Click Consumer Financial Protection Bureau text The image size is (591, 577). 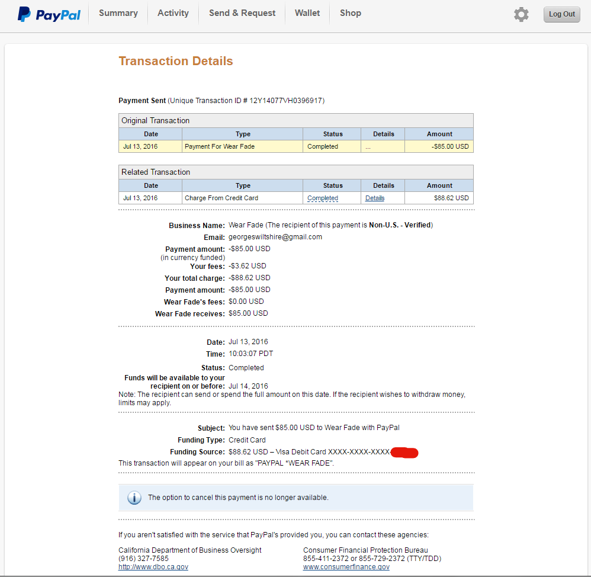click(x=365, y=550)
